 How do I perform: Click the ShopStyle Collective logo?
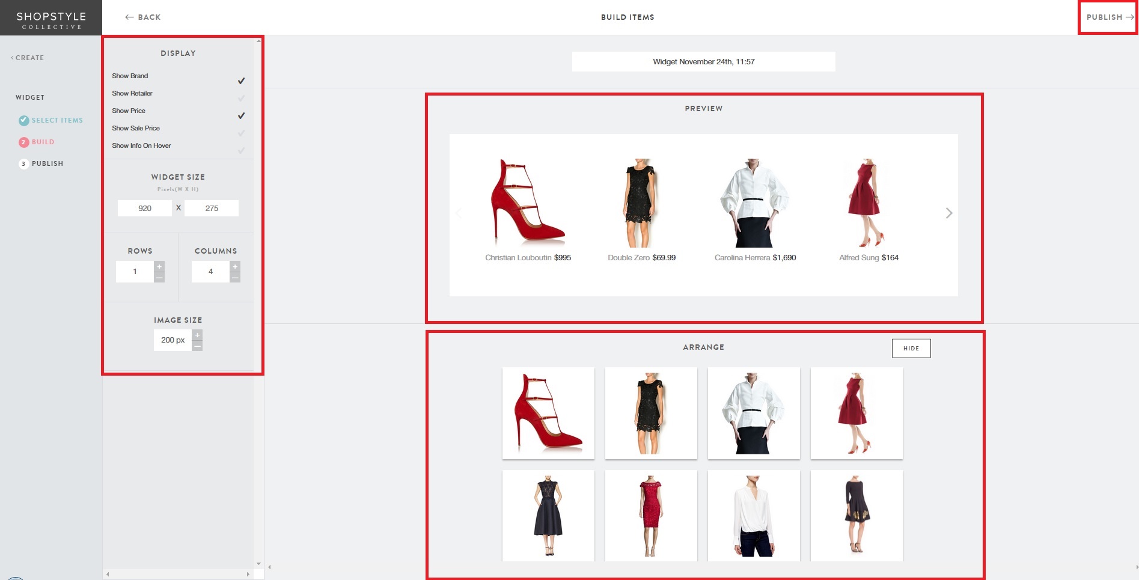point(51,19)
